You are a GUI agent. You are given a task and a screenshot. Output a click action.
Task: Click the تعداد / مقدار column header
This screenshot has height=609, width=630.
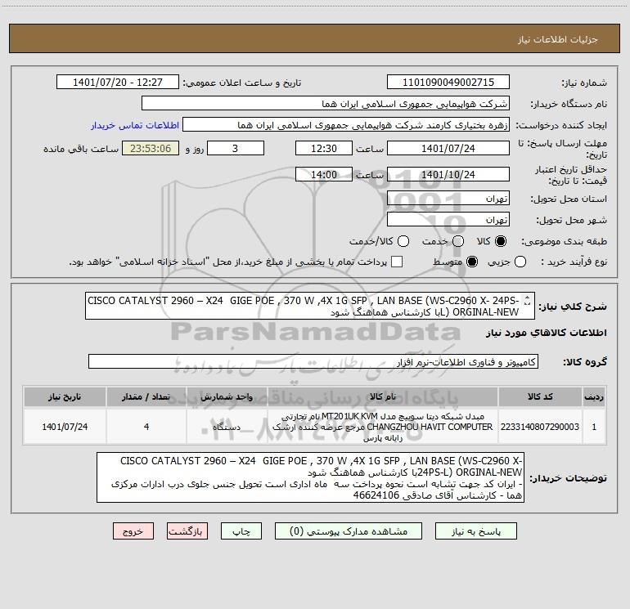pos(146,396)
